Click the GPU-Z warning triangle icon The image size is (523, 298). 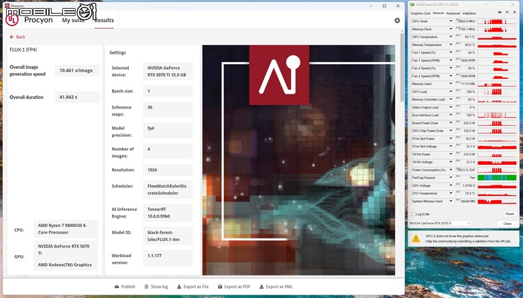coord(416,238)
